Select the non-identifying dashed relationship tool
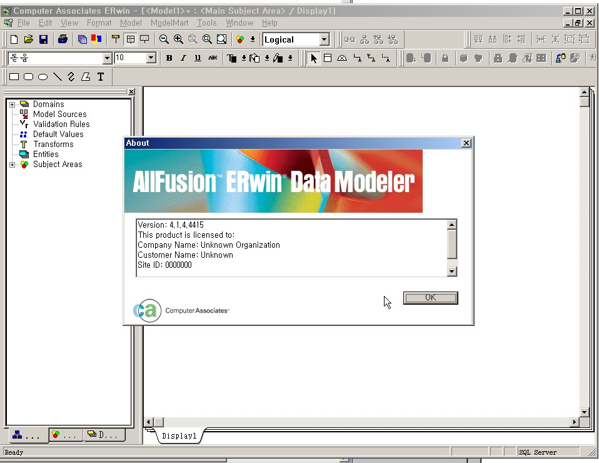Image resolution: width=599 pixels, height=463 pixels. 386,58
